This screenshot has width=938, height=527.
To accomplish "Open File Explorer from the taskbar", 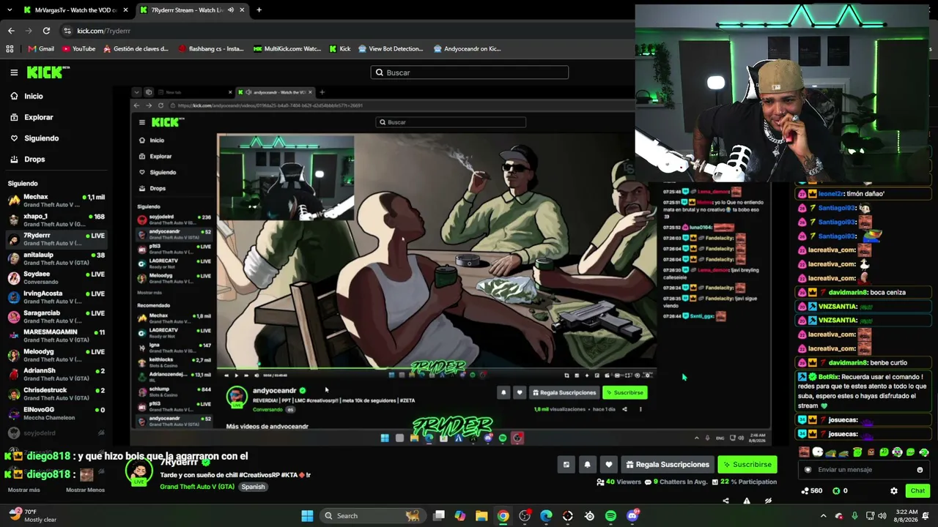I will (x=481, y=516).
